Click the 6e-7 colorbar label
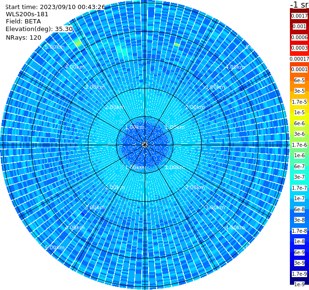 click(299, 166)
